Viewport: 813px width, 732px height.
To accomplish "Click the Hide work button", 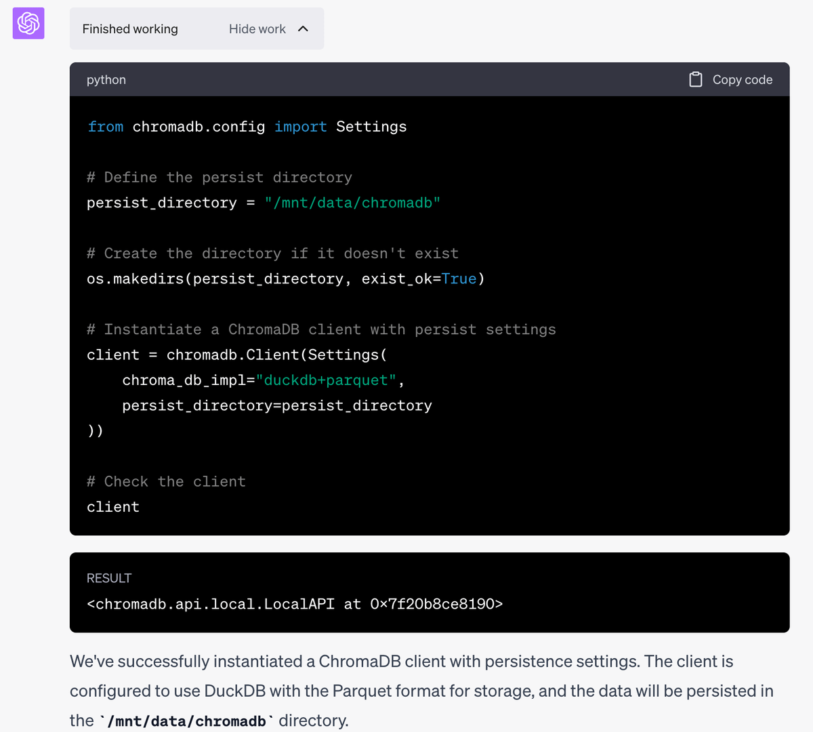I will tap(257, 29).
